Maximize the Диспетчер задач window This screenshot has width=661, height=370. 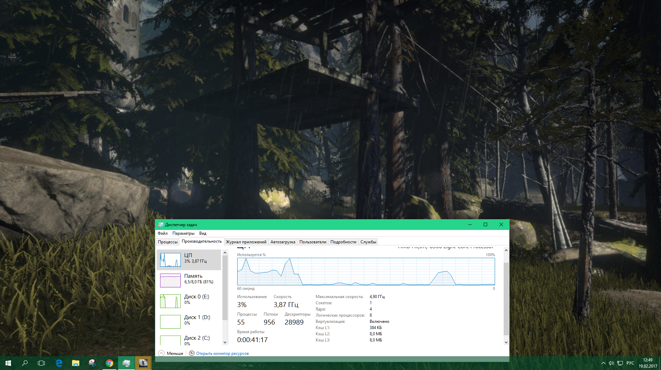[485, 225]
